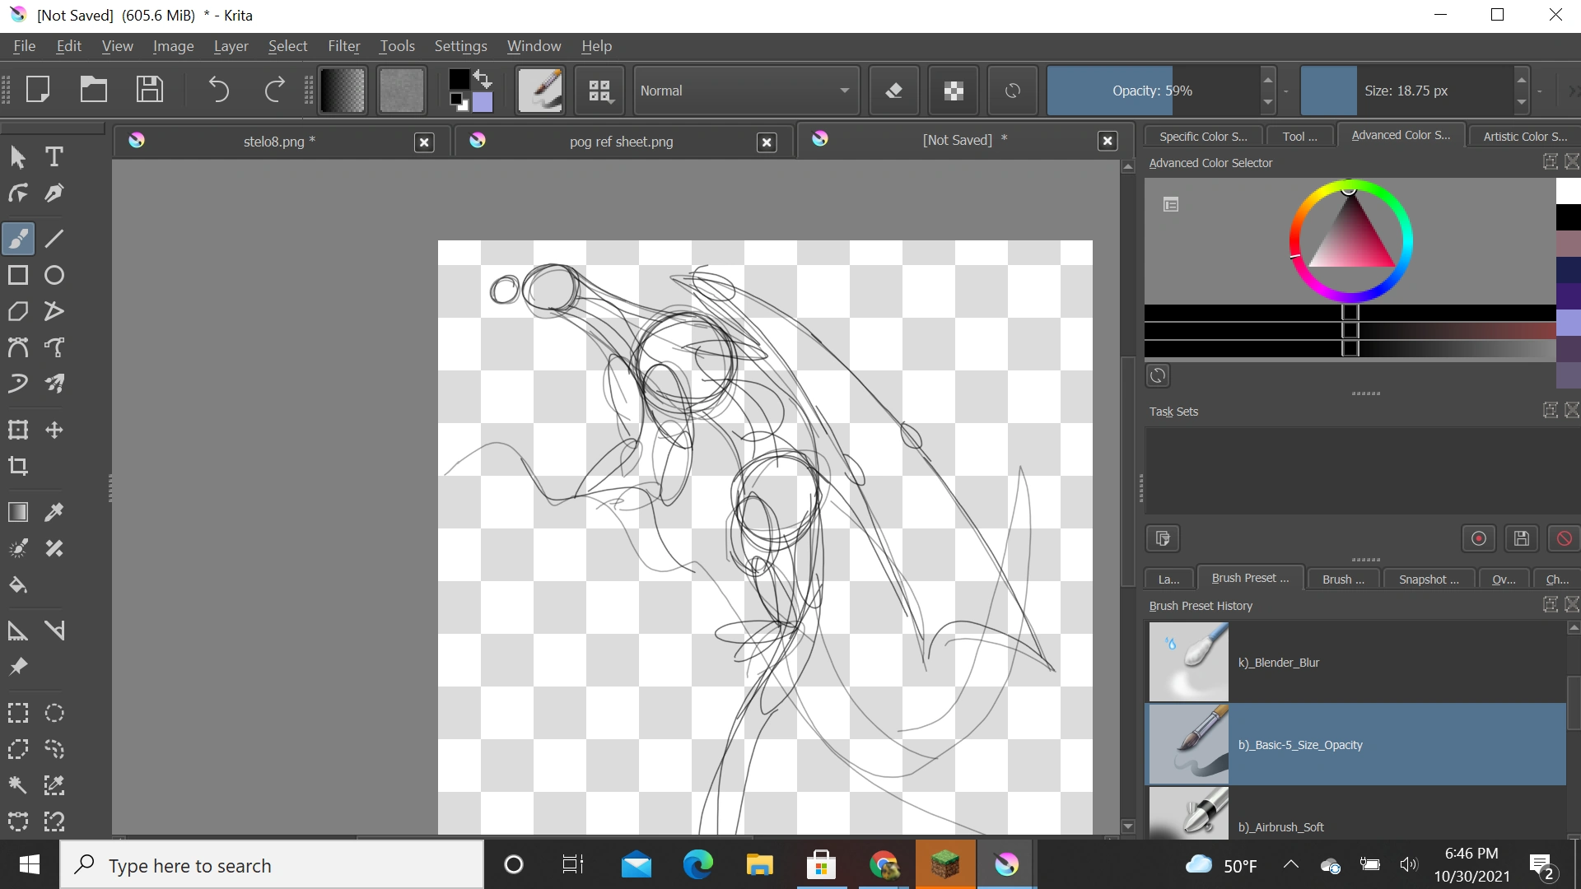The image size is (1581, 889).
Task: Select the Move tool
Action: point(54,430)
